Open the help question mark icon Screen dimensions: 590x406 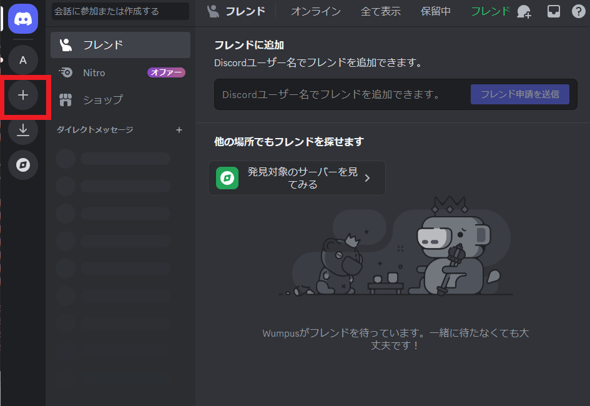click(578, 11)
